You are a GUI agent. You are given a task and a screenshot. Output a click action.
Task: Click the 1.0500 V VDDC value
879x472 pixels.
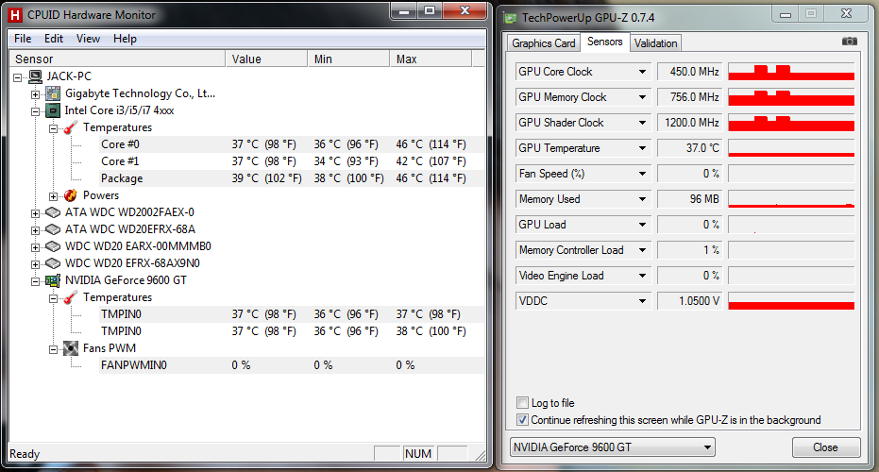[689, 301]
